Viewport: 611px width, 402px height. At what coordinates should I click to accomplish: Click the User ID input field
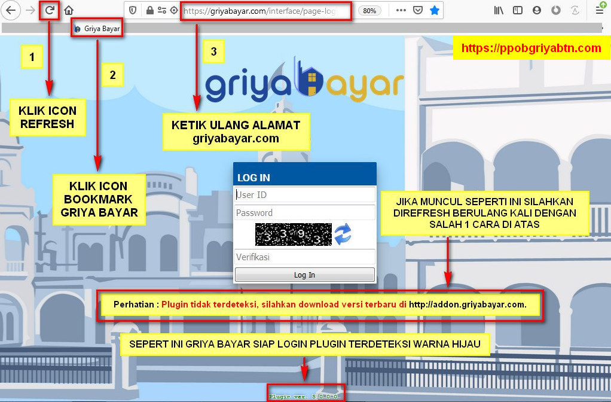305,194
